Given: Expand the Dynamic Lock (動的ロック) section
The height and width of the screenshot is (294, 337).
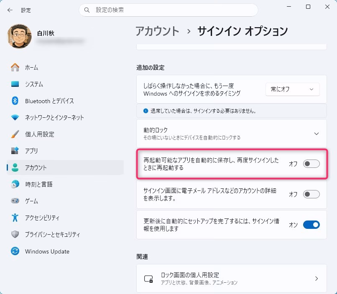Looking at the screenshot, I should click(x=316, y=134).
